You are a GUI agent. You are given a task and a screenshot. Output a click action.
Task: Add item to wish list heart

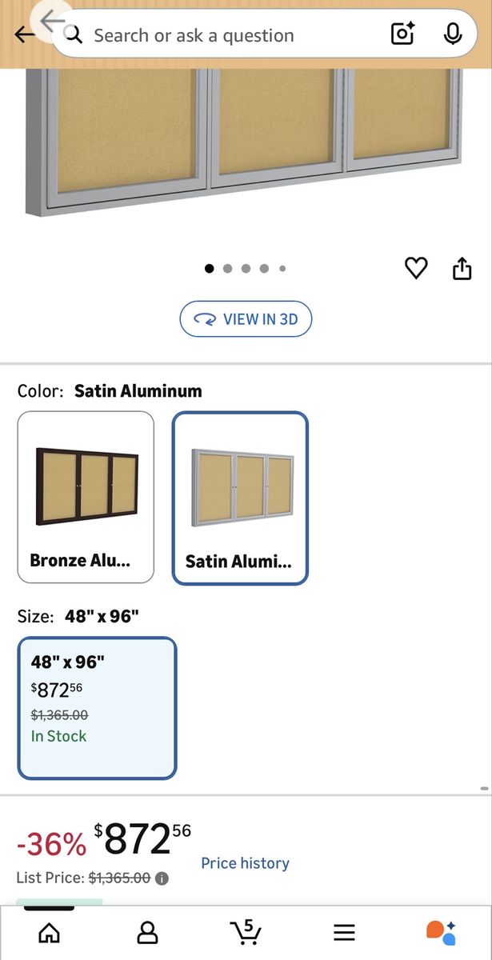[x=416, y=269]
